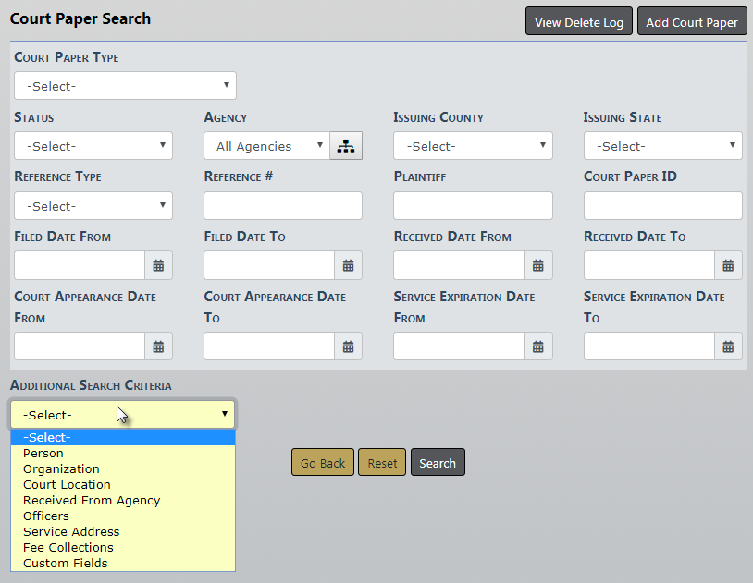Click the Add Court Paper button
Image resolution: width=753 pixels, height=583 pixels.
(x=691, y=22)
